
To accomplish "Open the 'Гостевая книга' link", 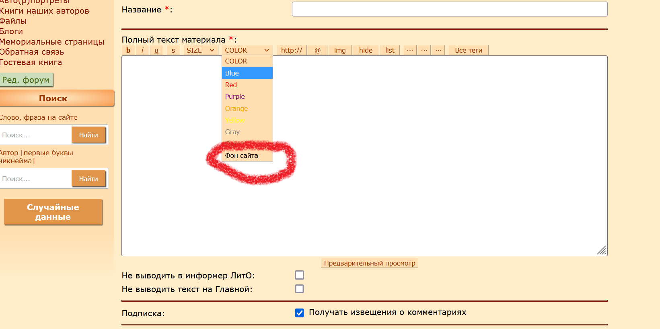I will point(31,62).
